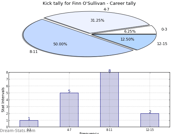Click the value 8 above the bar
The width and height of the screenshot is (179, 134).
point(109,71)
